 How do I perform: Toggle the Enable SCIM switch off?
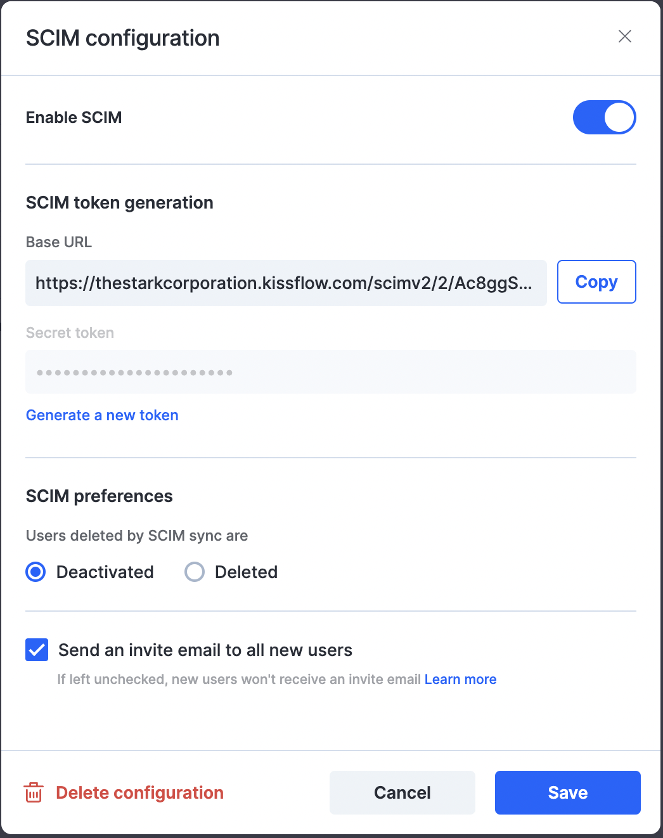[604, 117]
